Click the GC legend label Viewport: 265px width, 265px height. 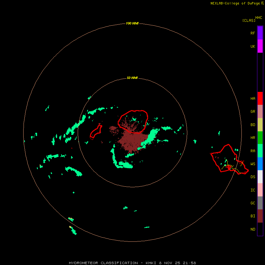[253, 203]
